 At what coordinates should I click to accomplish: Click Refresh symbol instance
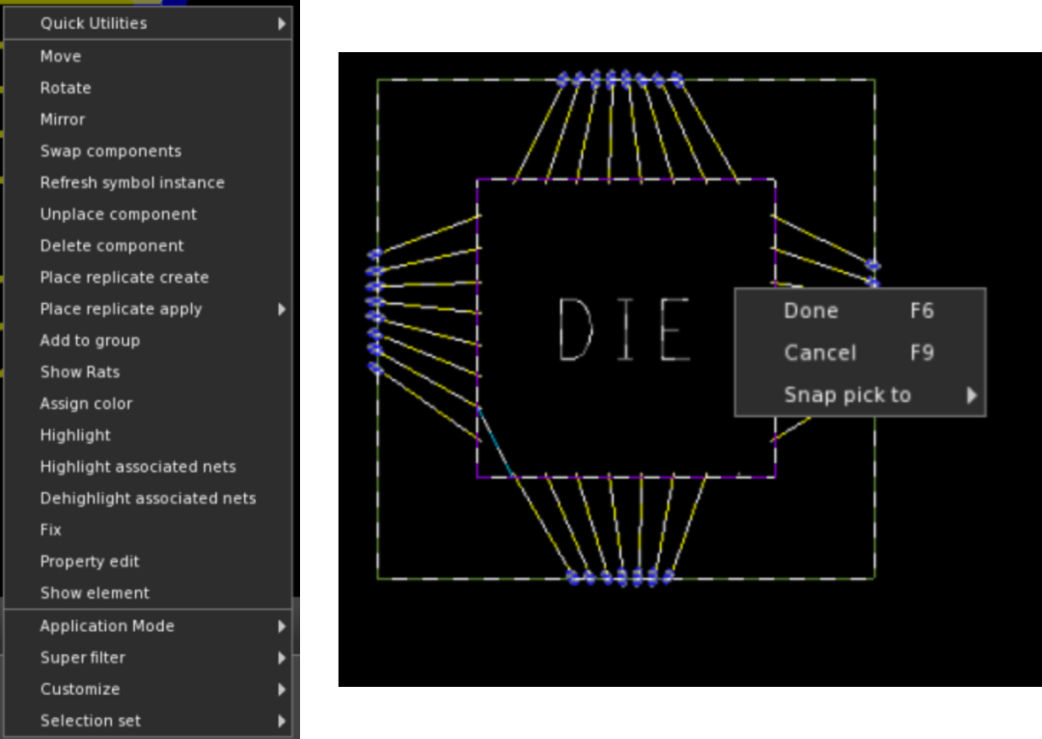pos(132,182)
